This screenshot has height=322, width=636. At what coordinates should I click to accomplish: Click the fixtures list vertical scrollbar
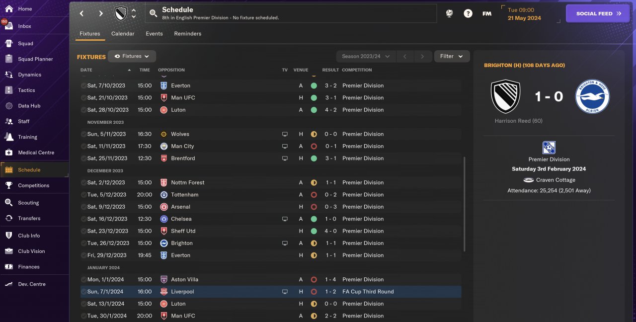pos(465,204)
